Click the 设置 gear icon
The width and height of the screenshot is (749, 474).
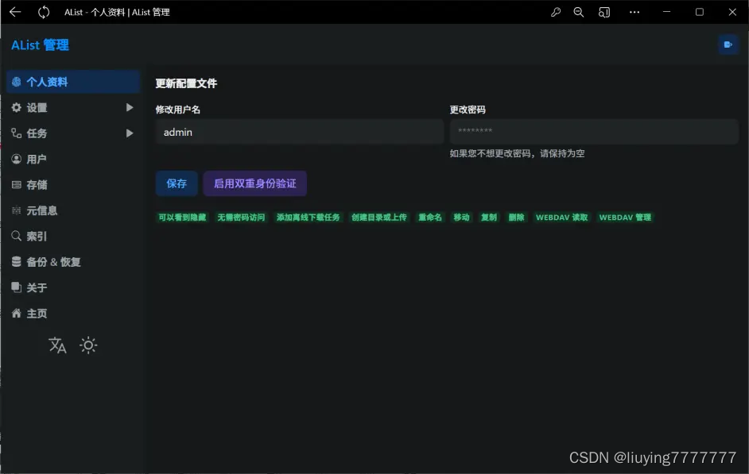point(16,107)
